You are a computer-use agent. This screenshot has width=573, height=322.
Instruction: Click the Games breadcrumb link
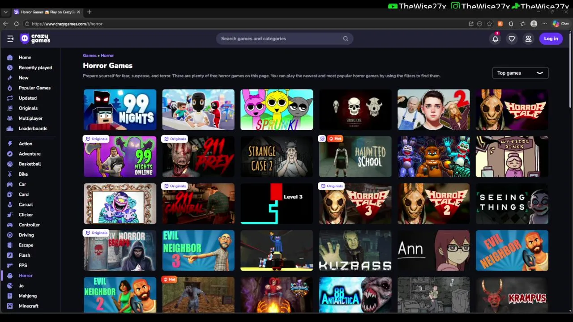pyautogui.click(x=90, y=55)
